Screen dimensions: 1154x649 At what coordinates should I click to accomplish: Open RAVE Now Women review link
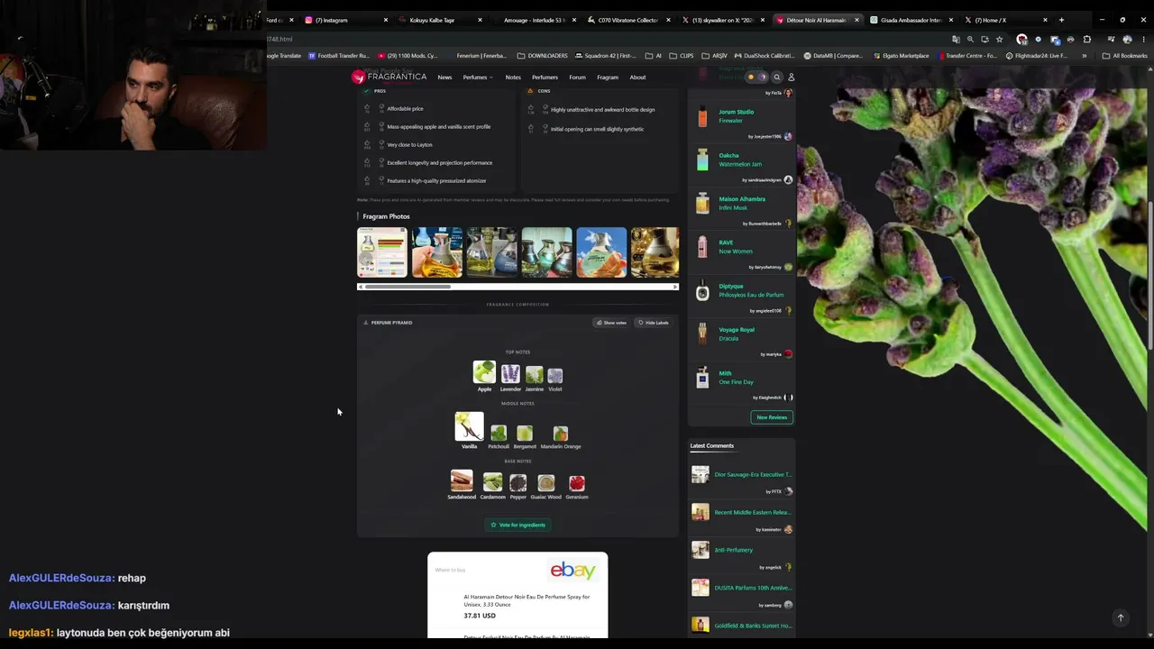tap(735, 247)
